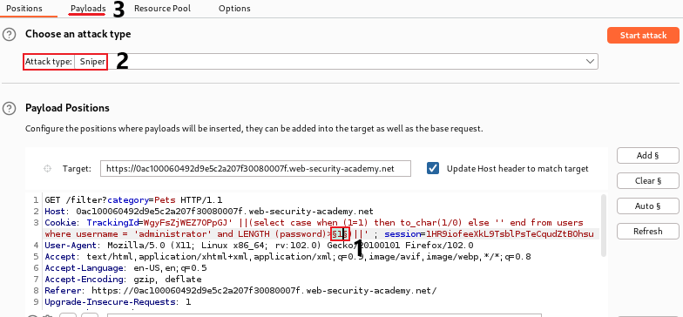
Task: Click help icon beside Payload Positions
Action: pos(9,108)
